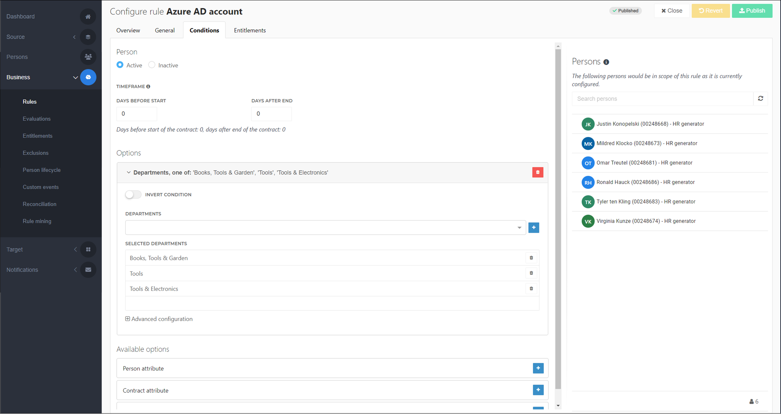Viewport: 781px width, 414px height.
Task: Remove 'Books, Tools & Garden' department
Action: [531, 258]
